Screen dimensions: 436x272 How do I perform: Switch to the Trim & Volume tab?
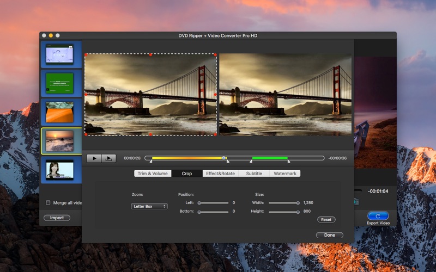click(153, 174)
